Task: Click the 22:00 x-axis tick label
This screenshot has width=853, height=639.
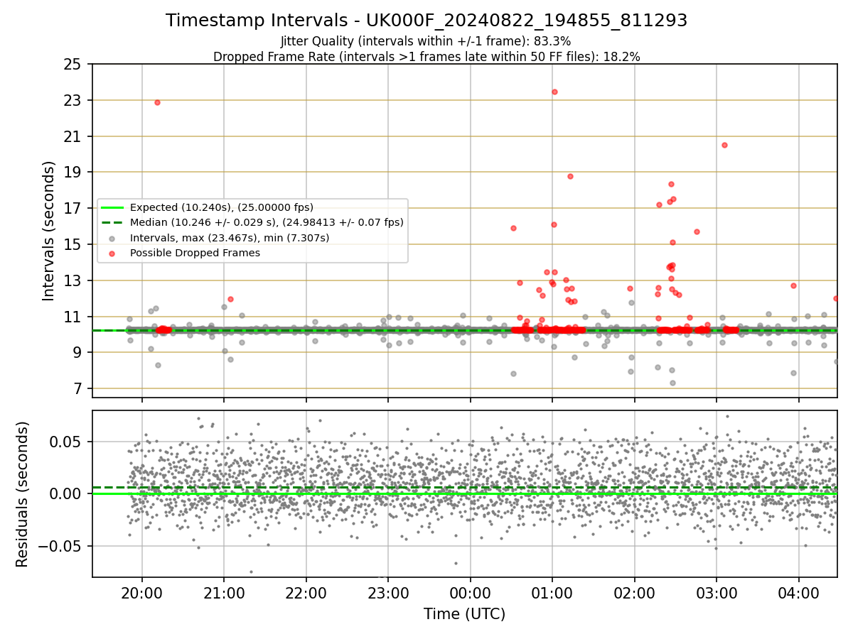Action: [x=306, y=592]
